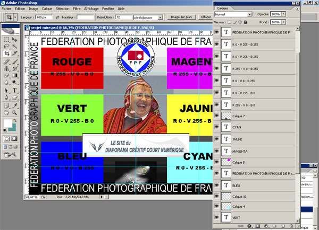Open the Opacité slider arrow
Viewport: 319px width, 230px height.
click(x=283, y=14)
